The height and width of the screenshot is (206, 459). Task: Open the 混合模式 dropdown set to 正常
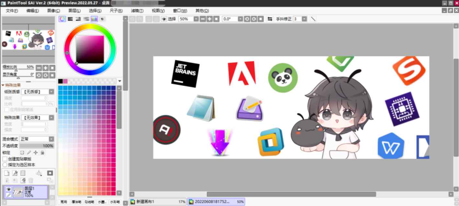(x=36, y=139)
